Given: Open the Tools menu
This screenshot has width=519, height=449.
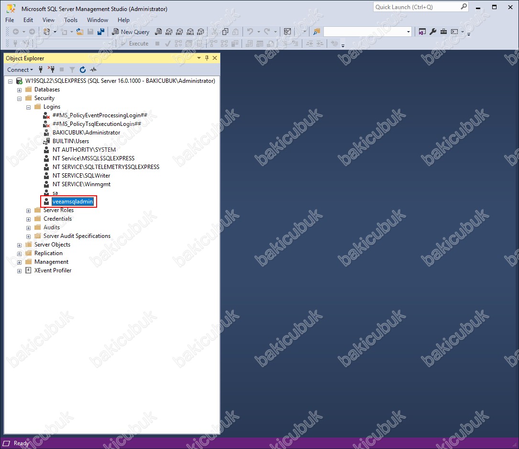Looking at the screenshot, I should (x=71, y=20).
